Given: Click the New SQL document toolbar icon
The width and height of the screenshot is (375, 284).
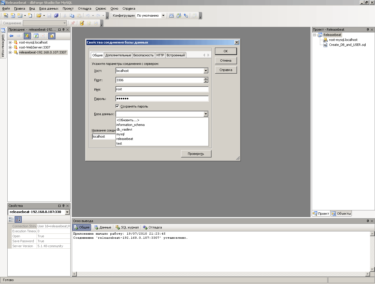Looking at the screenshot, I should pos(6,15).
